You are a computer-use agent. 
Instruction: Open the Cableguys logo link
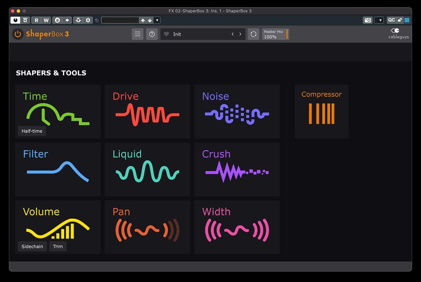[x=398, y=34]
